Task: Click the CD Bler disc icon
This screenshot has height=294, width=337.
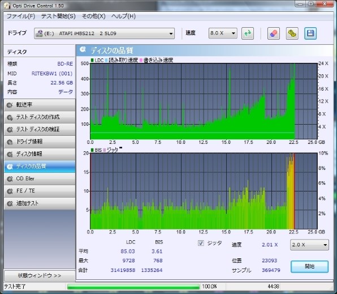Action: pos(10,179)
